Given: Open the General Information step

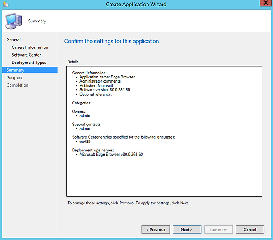Looking at the screenshot, I should [30, 47].
